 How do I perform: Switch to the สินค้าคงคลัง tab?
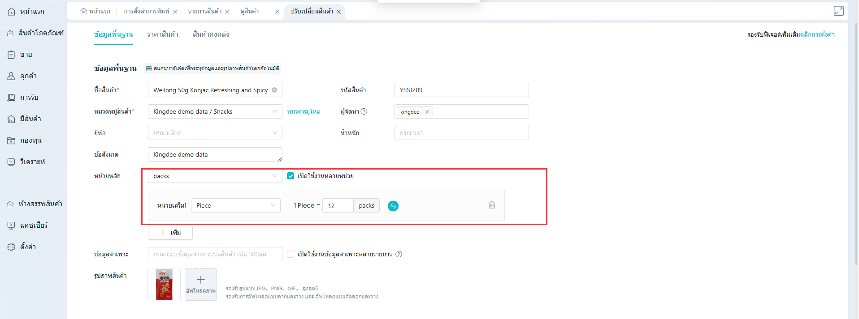tap(211, 34)
